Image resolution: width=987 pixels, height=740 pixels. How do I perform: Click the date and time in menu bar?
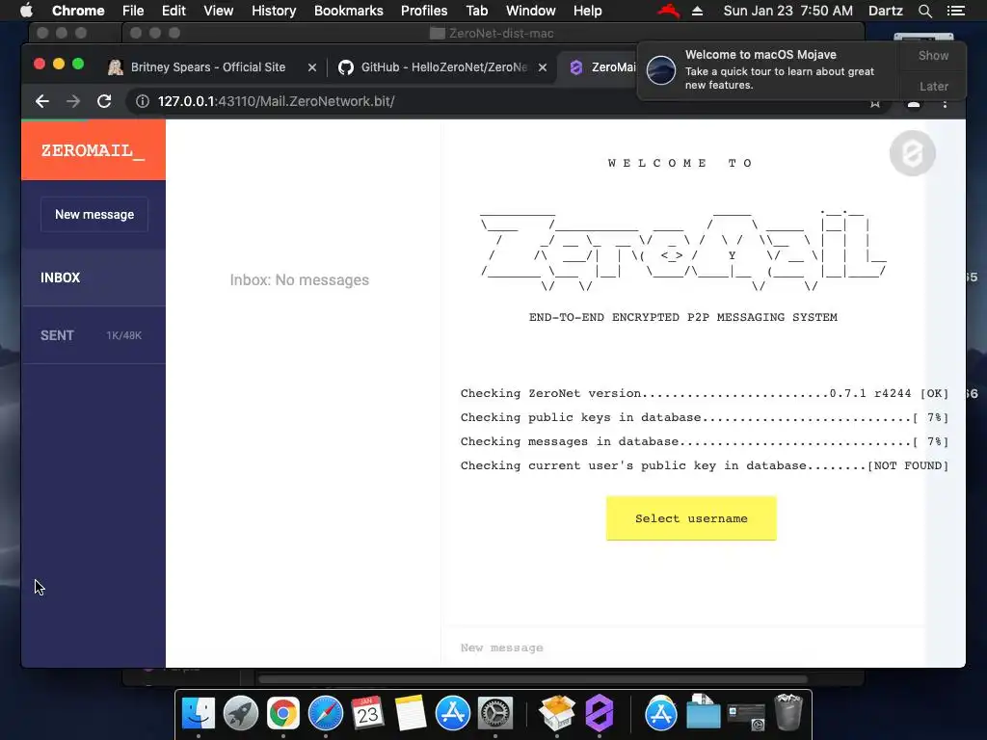[788, 11]
